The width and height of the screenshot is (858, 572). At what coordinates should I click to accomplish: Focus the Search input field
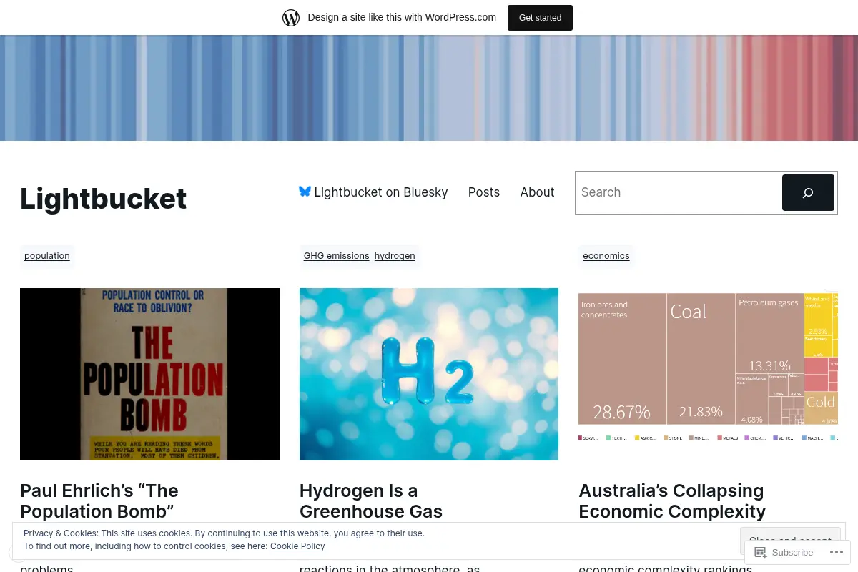tap(679, 192)
